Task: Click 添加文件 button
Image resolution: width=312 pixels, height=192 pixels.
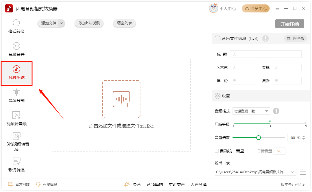Action: click(49, 23)
